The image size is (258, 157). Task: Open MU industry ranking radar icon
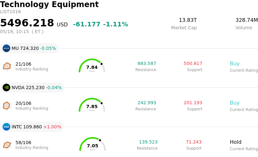[7, 67]
